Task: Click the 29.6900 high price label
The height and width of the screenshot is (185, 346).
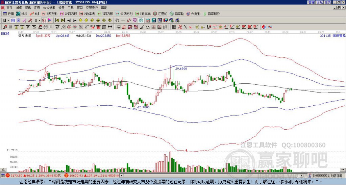Action: coord(181,69)
